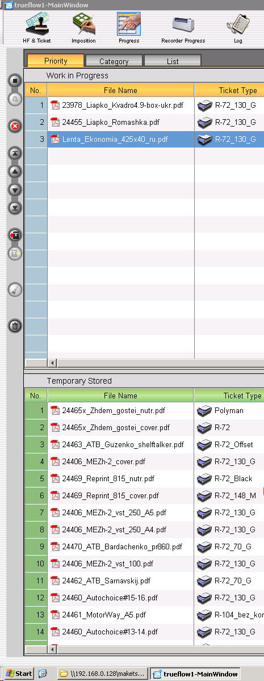Open Recorder Progress

183,28
